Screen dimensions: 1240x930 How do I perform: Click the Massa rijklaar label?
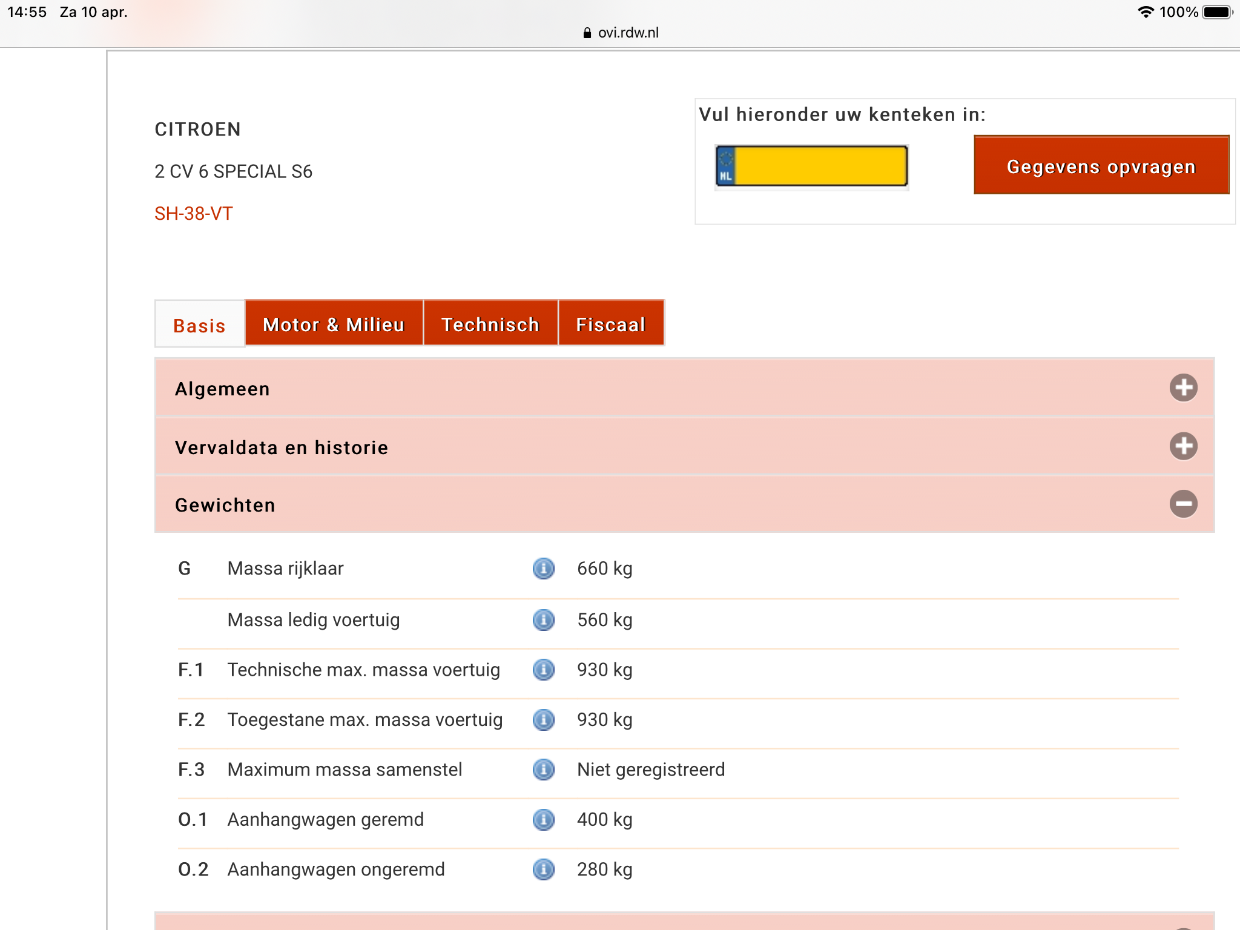pyautogui.click(x=285, y=569)
